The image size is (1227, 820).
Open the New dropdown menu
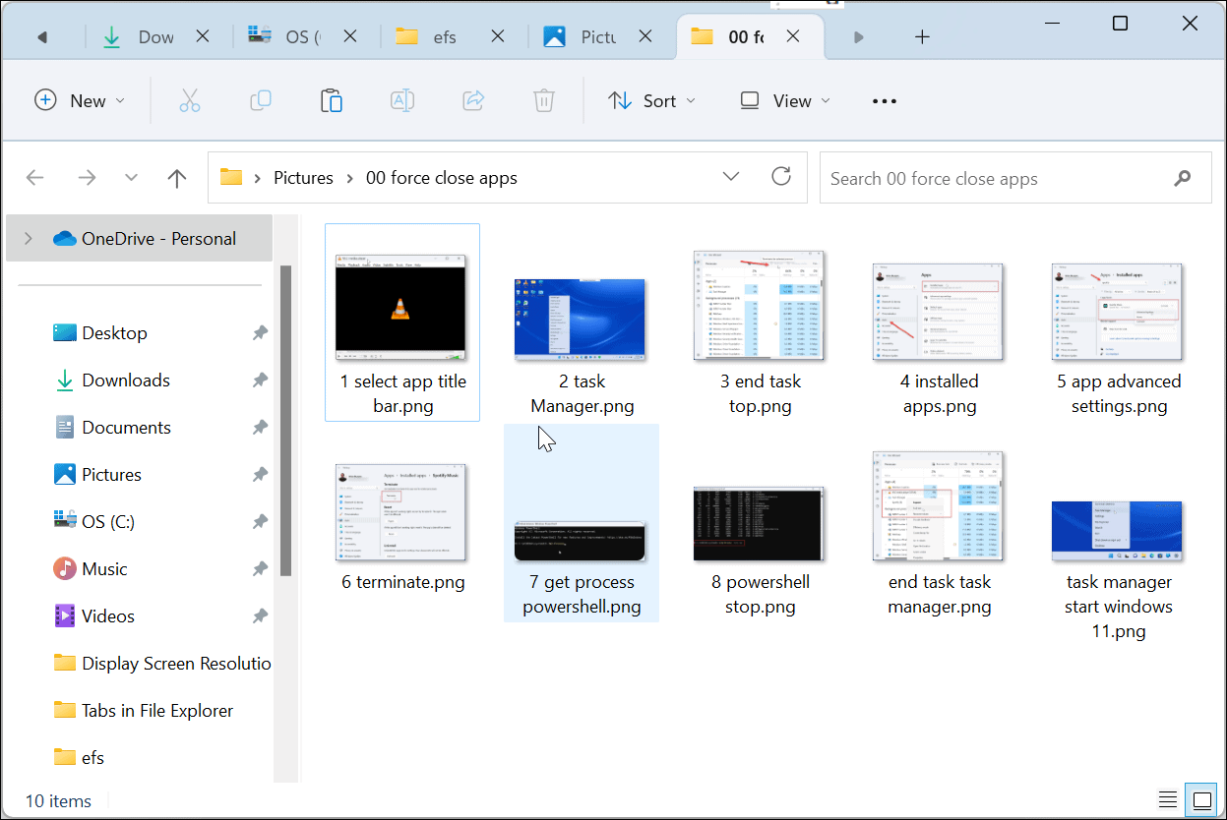[x=81, y=100]
